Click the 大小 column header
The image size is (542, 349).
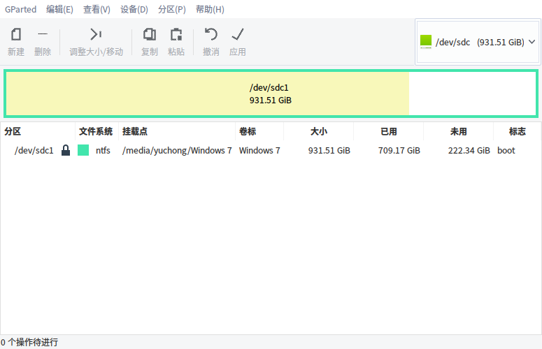click(318, 131)
